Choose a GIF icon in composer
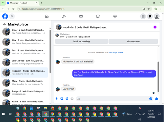 coord(72,99)
